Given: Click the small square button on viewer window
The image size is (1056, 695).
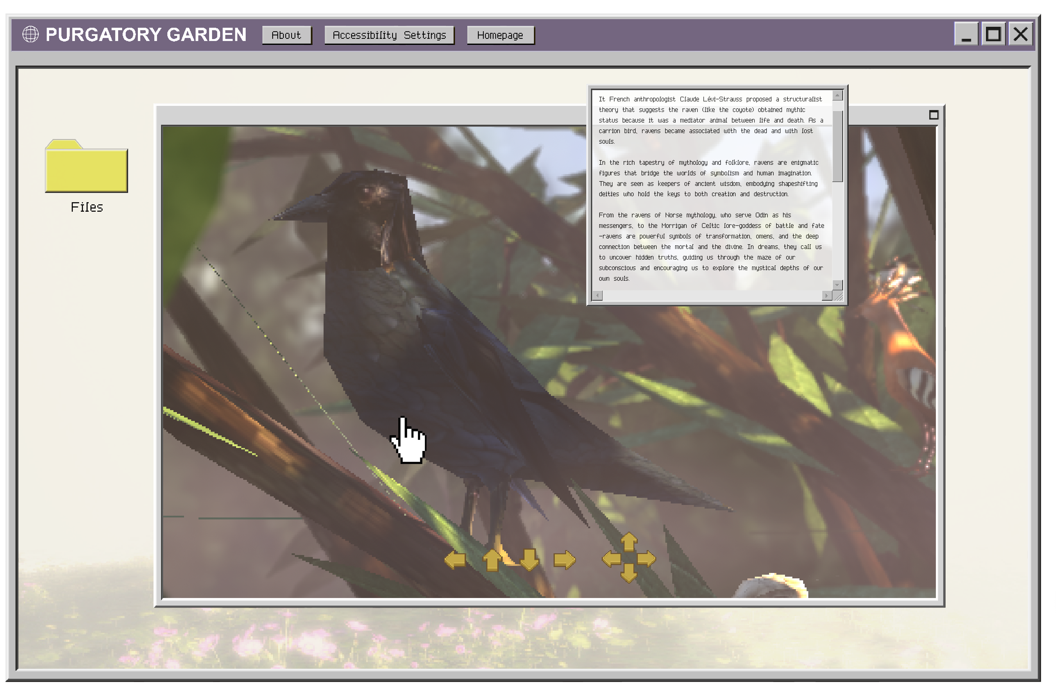Looking at the screenshot, I should pos(934,115).
